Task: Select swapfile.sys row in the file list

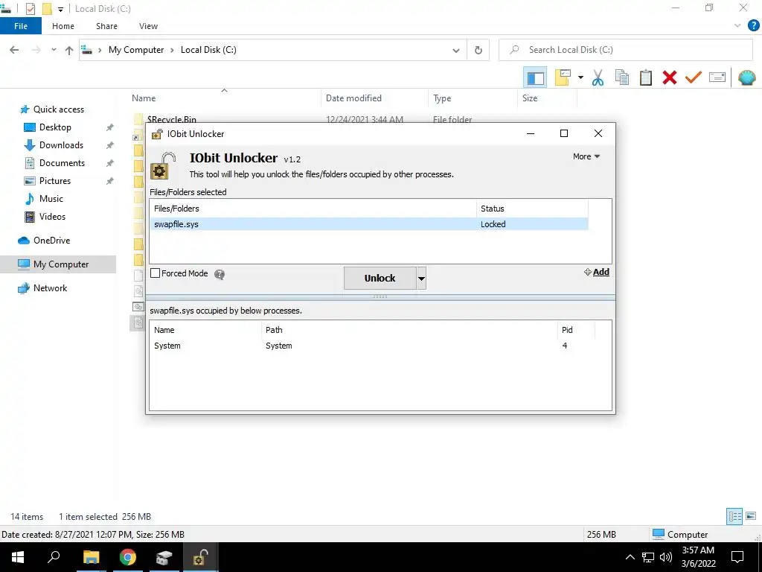Action: 369,224
